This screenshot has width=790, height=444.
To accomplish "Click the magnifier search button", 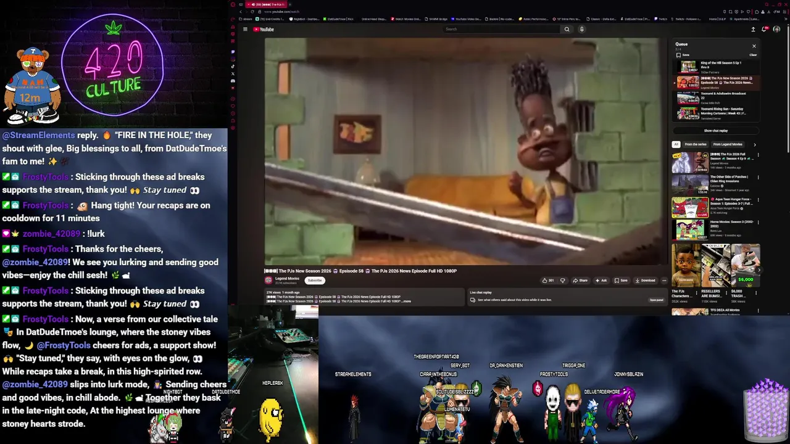I will [567, 29].
